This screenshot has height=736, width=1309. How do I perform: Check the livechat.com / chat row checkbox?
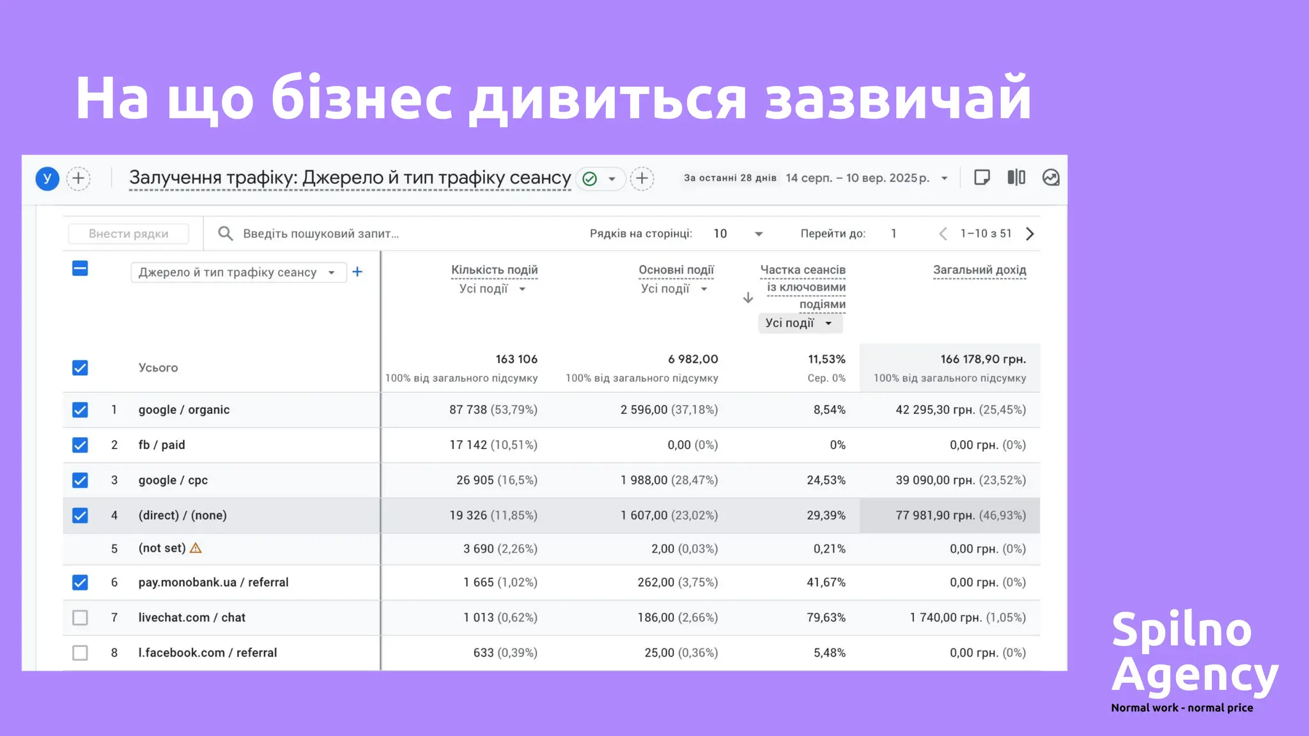pyautogui.click(x=80, y=617)
